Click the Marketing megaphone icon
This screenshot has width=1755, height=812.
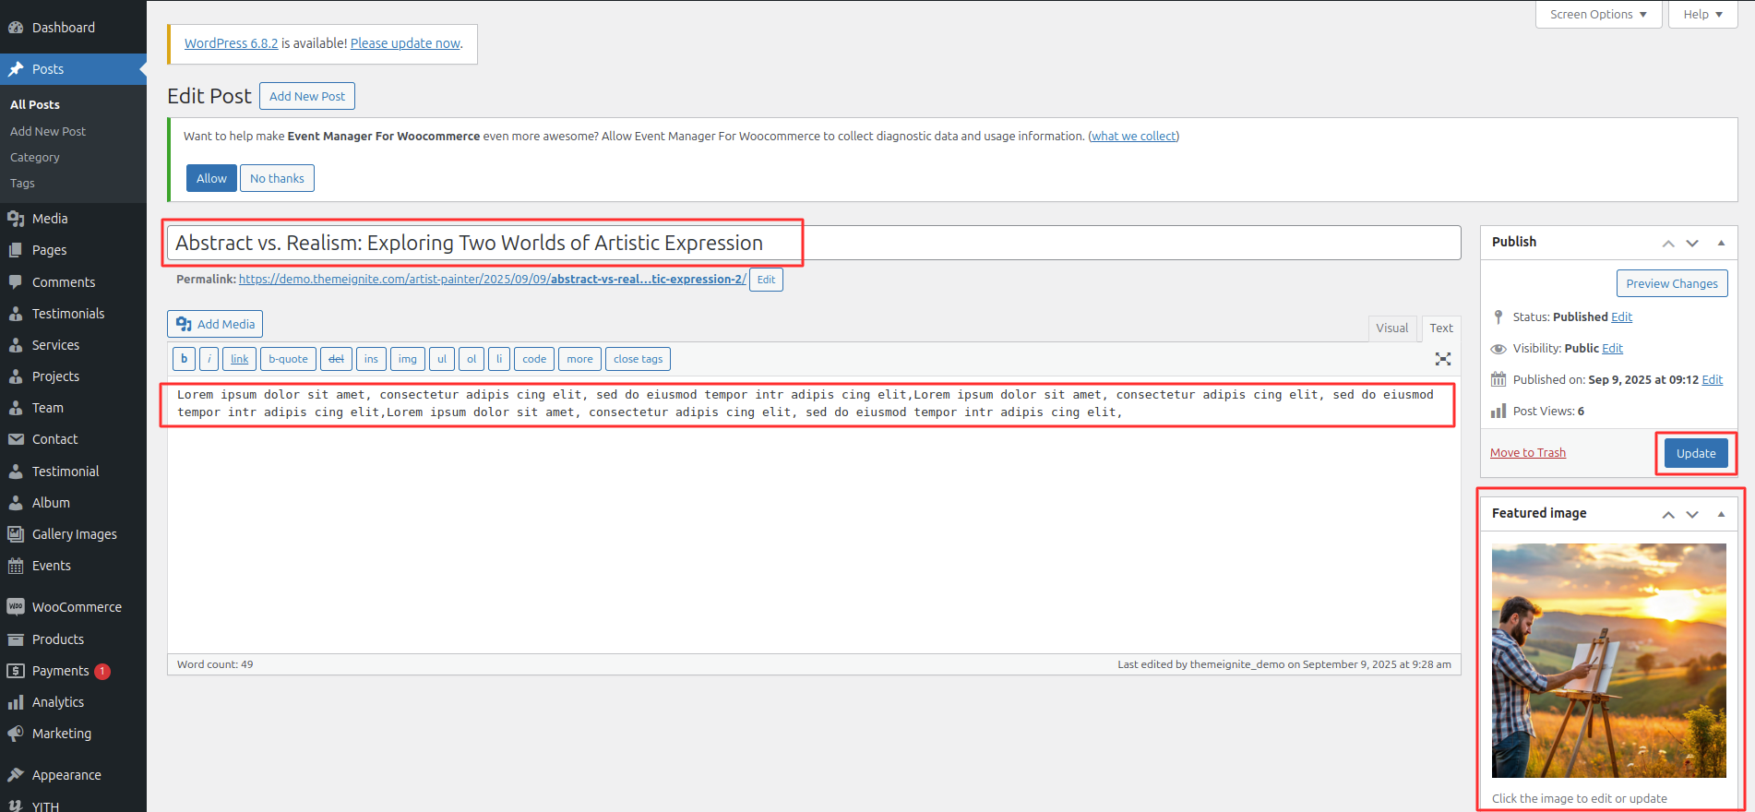pyautogui.click(x=16, y=734)
